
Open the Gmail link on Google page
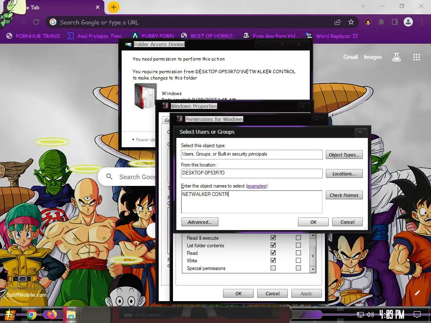(x=351, y=57)
